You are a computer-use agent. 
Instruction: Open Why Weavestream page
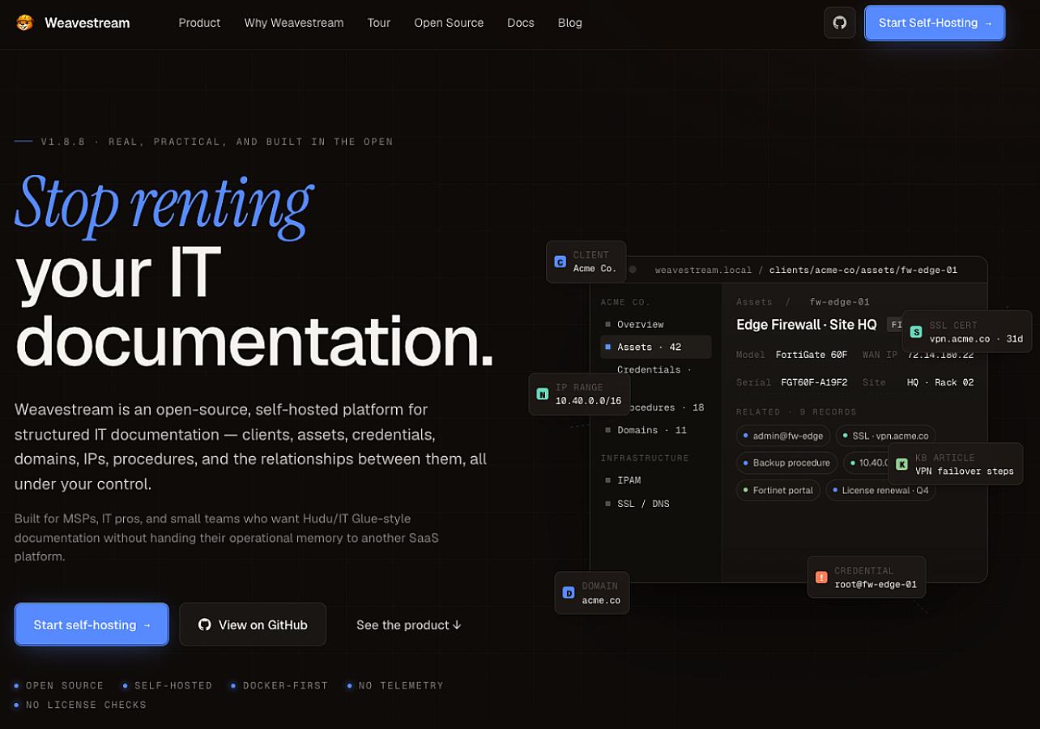pyautogui.click(x=294, y=23)
